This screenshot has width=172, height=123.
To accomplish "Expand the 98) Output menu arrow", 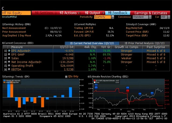I will [103, 13].
